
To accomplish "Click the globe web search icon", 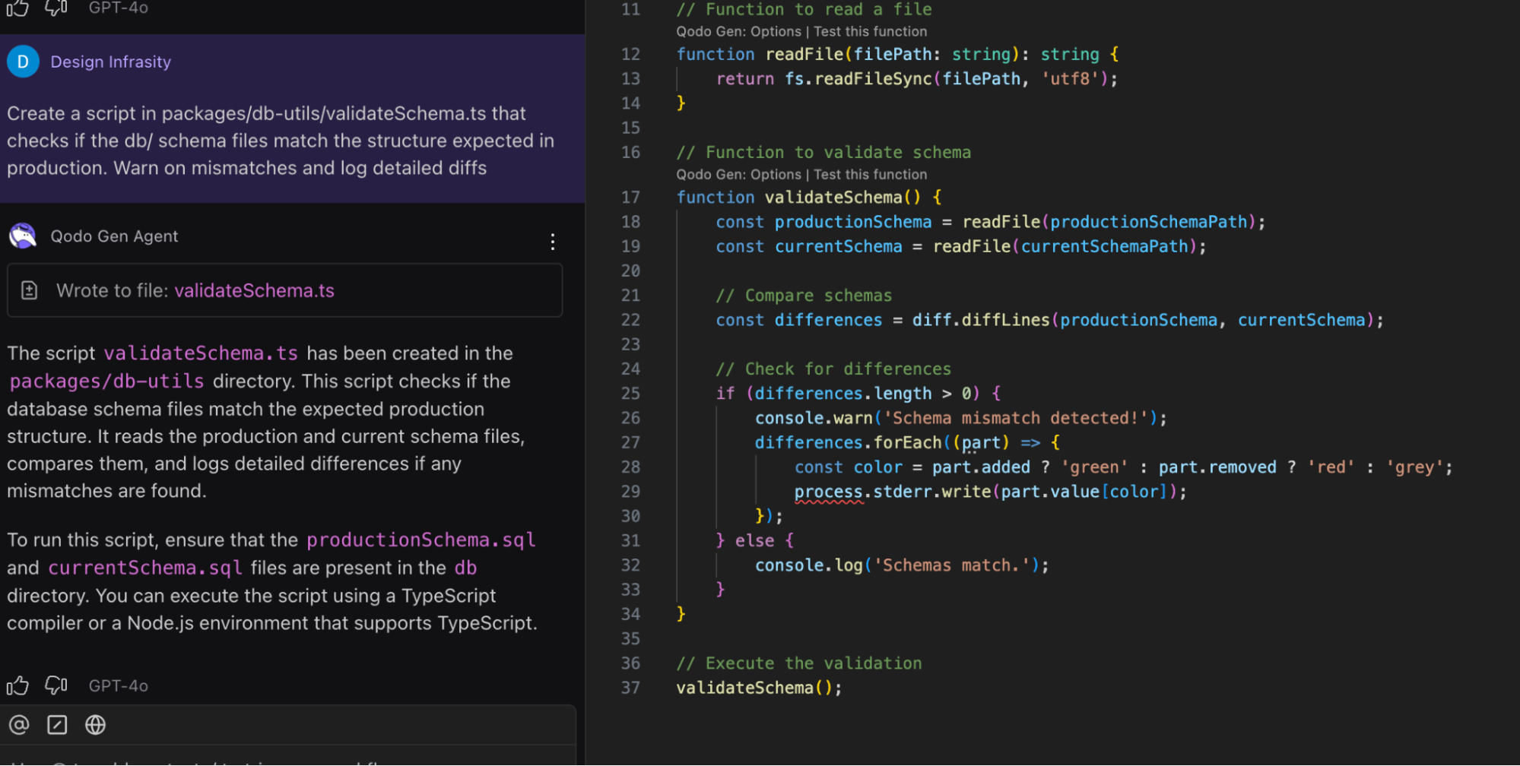I will pos(95,725).
